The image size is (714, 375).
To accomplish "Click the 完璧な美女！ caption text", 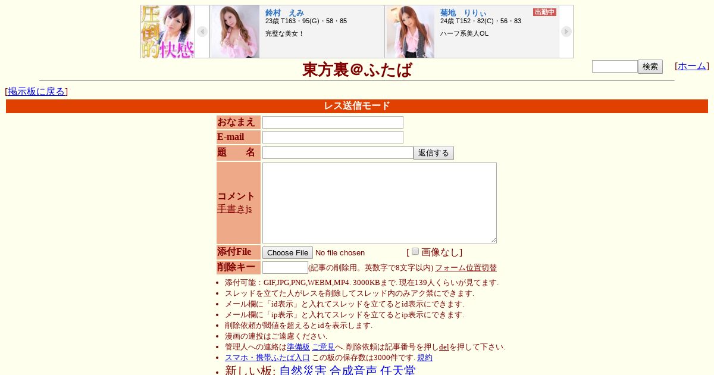I will [x=285, y=33].
